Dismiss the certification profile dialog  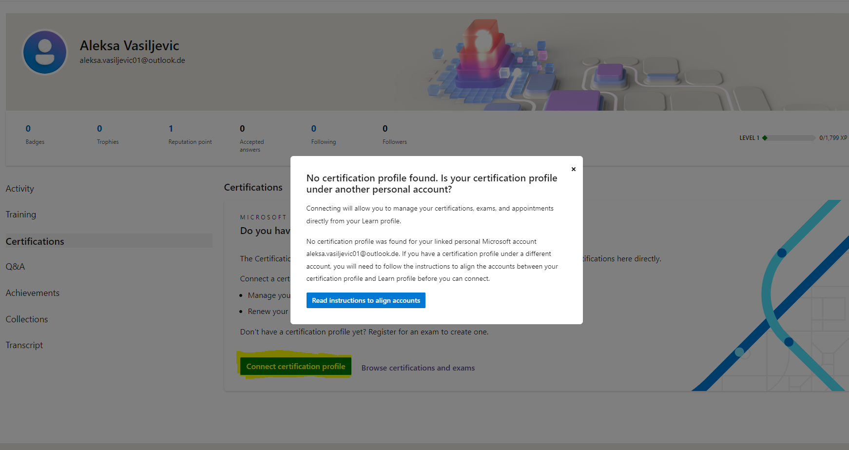[573, 169]
